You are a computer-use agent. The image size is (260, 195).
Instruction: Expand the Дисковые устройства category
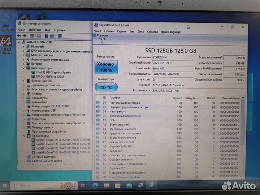tap(23, 85)
